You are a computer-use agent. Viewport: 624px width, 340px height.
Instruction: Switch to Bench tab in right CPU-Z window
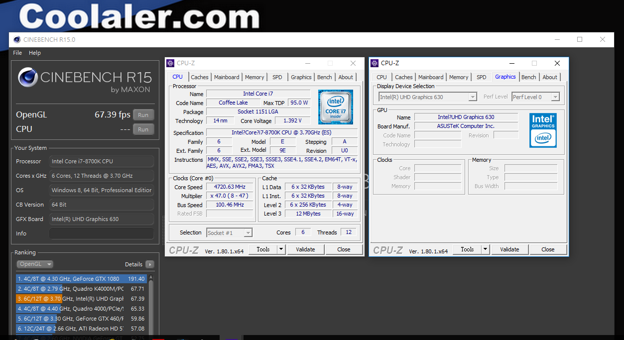click(529, 77)
